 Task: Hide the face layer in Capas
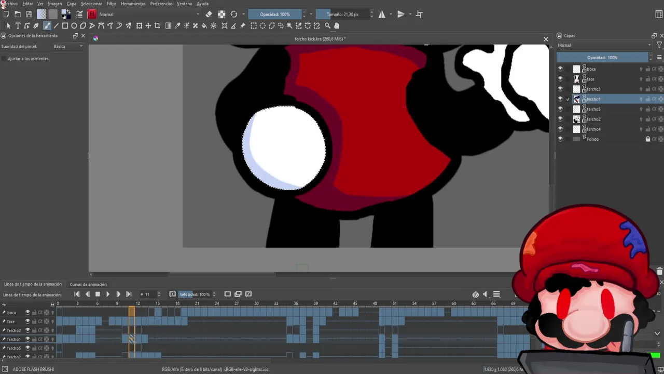click(x=560, y=79)
